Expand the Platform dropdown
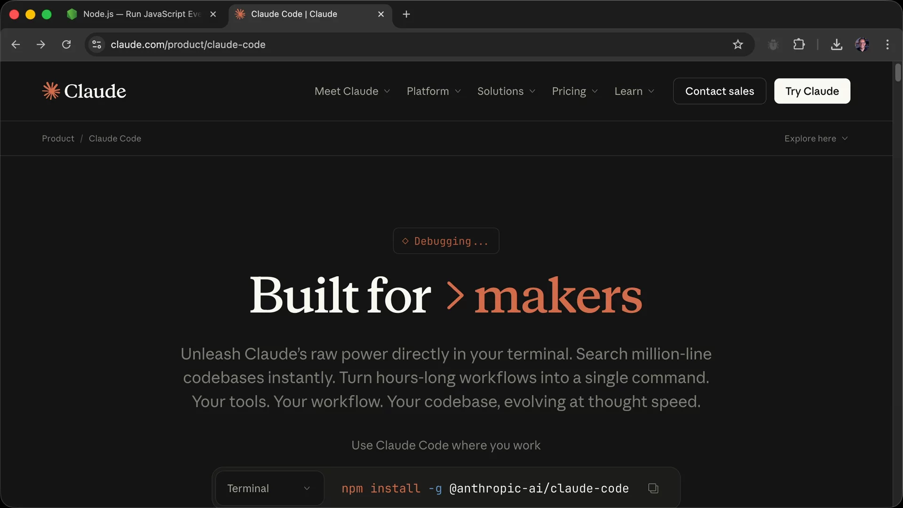This screenshot has width=903, height=508. point(433,91)
